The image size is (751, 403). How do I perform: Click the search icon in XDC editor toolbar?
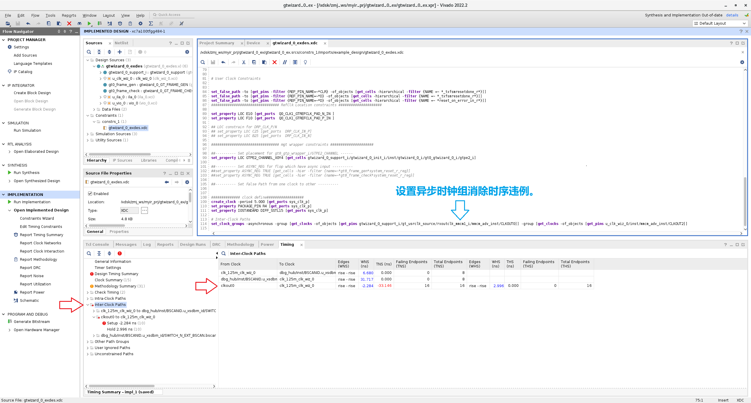pyautogui.click(x=203, y=62)
